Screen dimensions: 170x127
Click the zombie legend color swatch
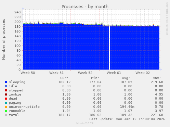point(6,94)
